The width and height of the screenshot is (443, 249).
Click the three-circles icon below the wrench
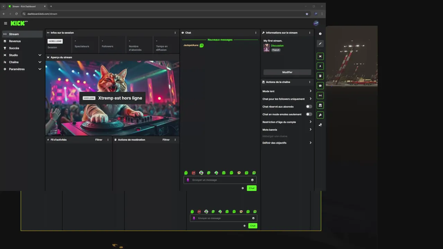[x=320, y=125]
